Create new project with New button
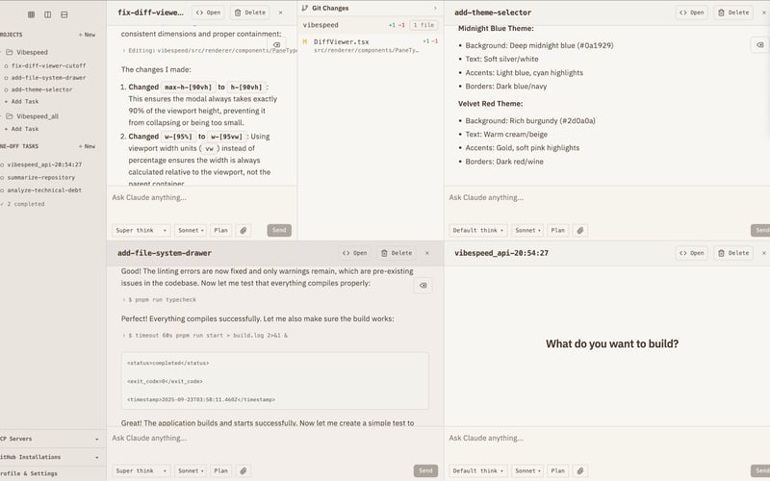 click(x=87, y=35)
